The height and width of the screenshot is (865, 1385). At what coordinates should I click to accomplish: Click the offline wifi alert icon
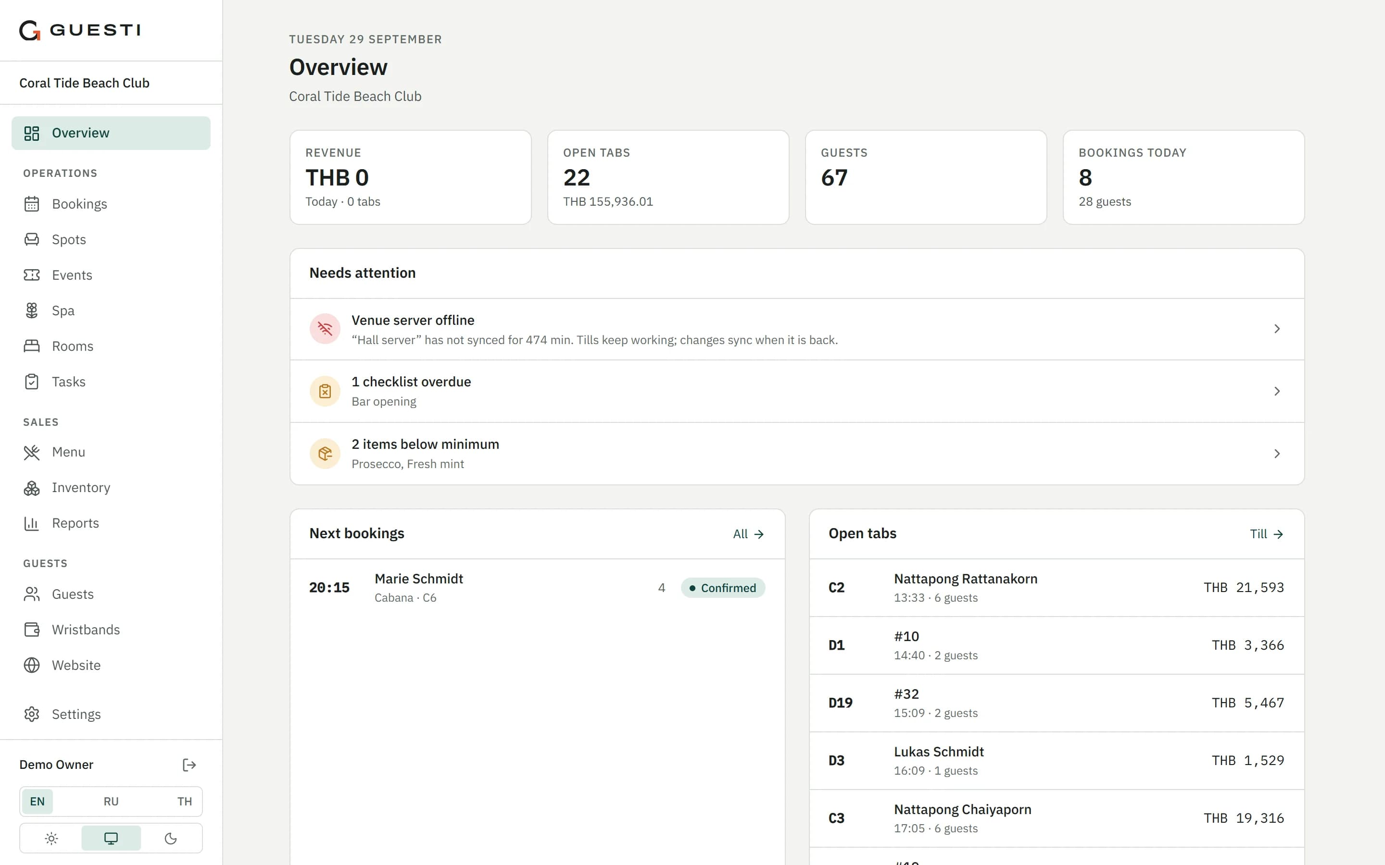[x=325, y=329]
